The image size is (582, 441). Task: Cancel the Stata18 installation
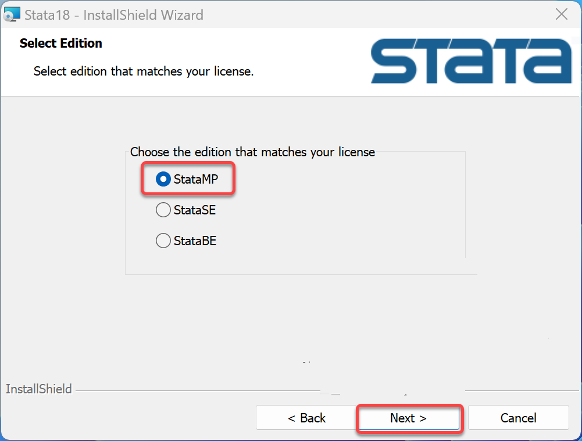tap(518, 418)
